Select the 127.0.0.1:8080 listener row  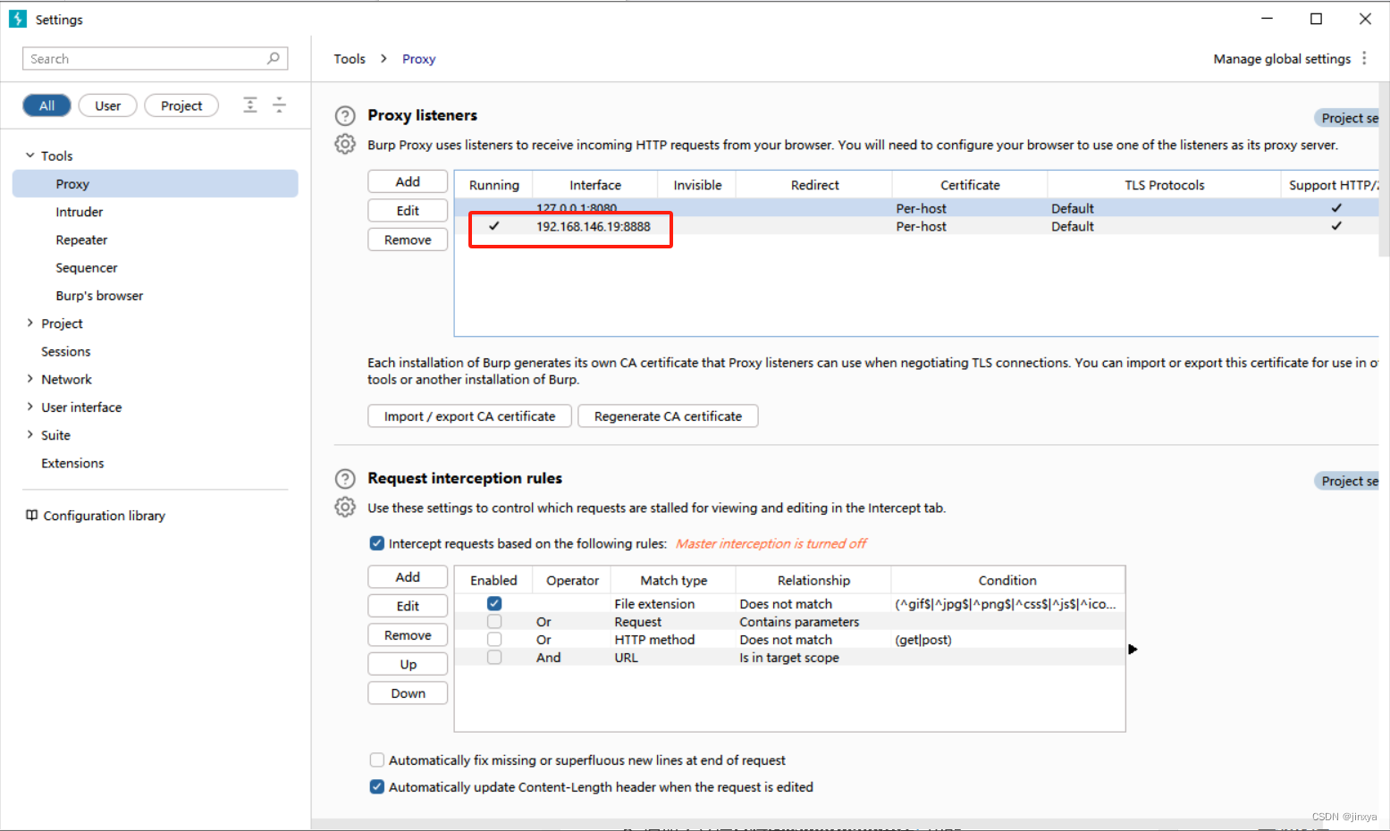[916, 208]
